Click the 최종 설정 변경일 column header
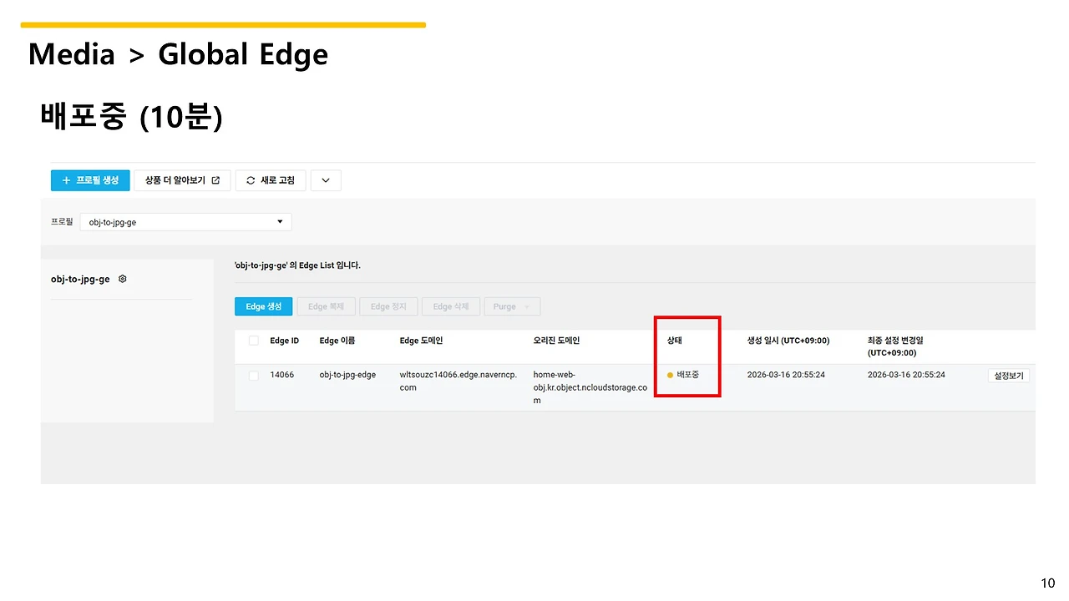Viewport: 1069px width, 601px height. coord(895,346)
